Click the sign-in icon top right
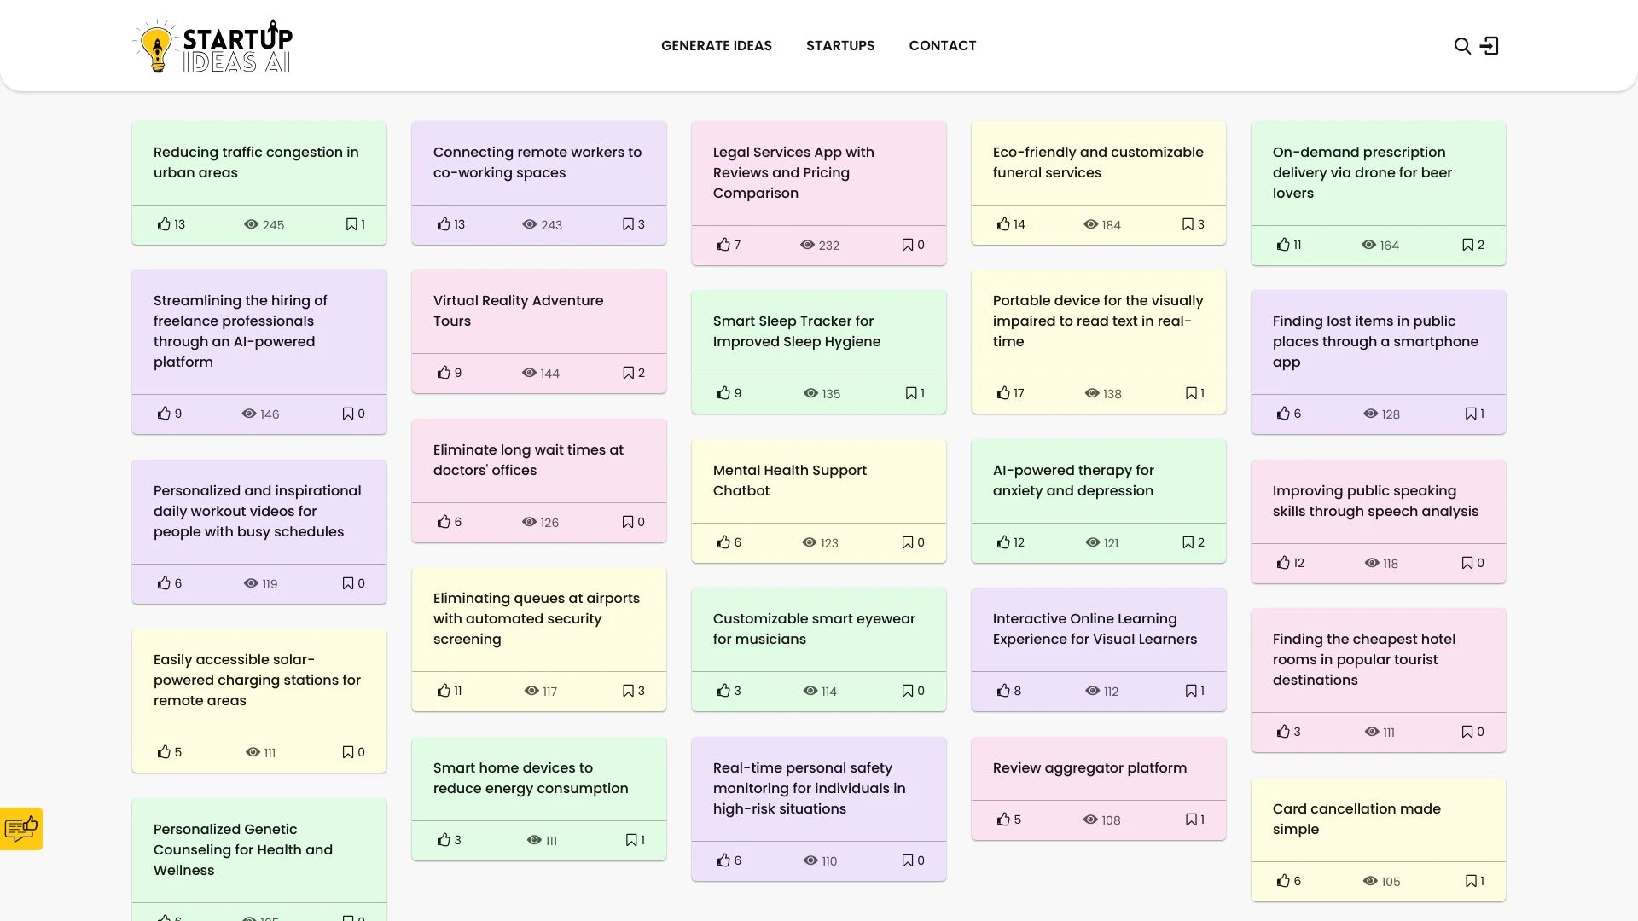This screenshot has height=921, width=1638. click(x=1490, y=45)
